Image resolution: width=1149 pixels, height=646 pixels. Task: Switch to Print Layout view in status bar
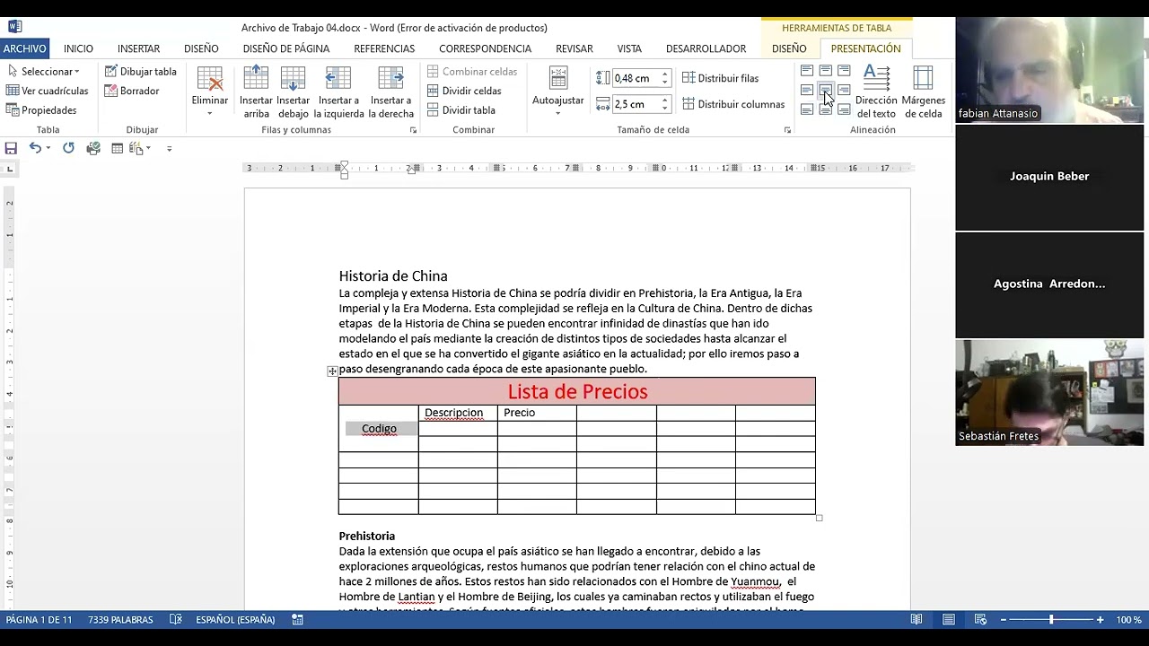[949, 620]
